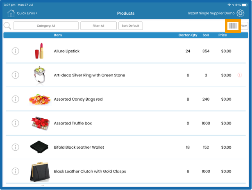
Task: Click the Products page title
Action: (126, 14)
